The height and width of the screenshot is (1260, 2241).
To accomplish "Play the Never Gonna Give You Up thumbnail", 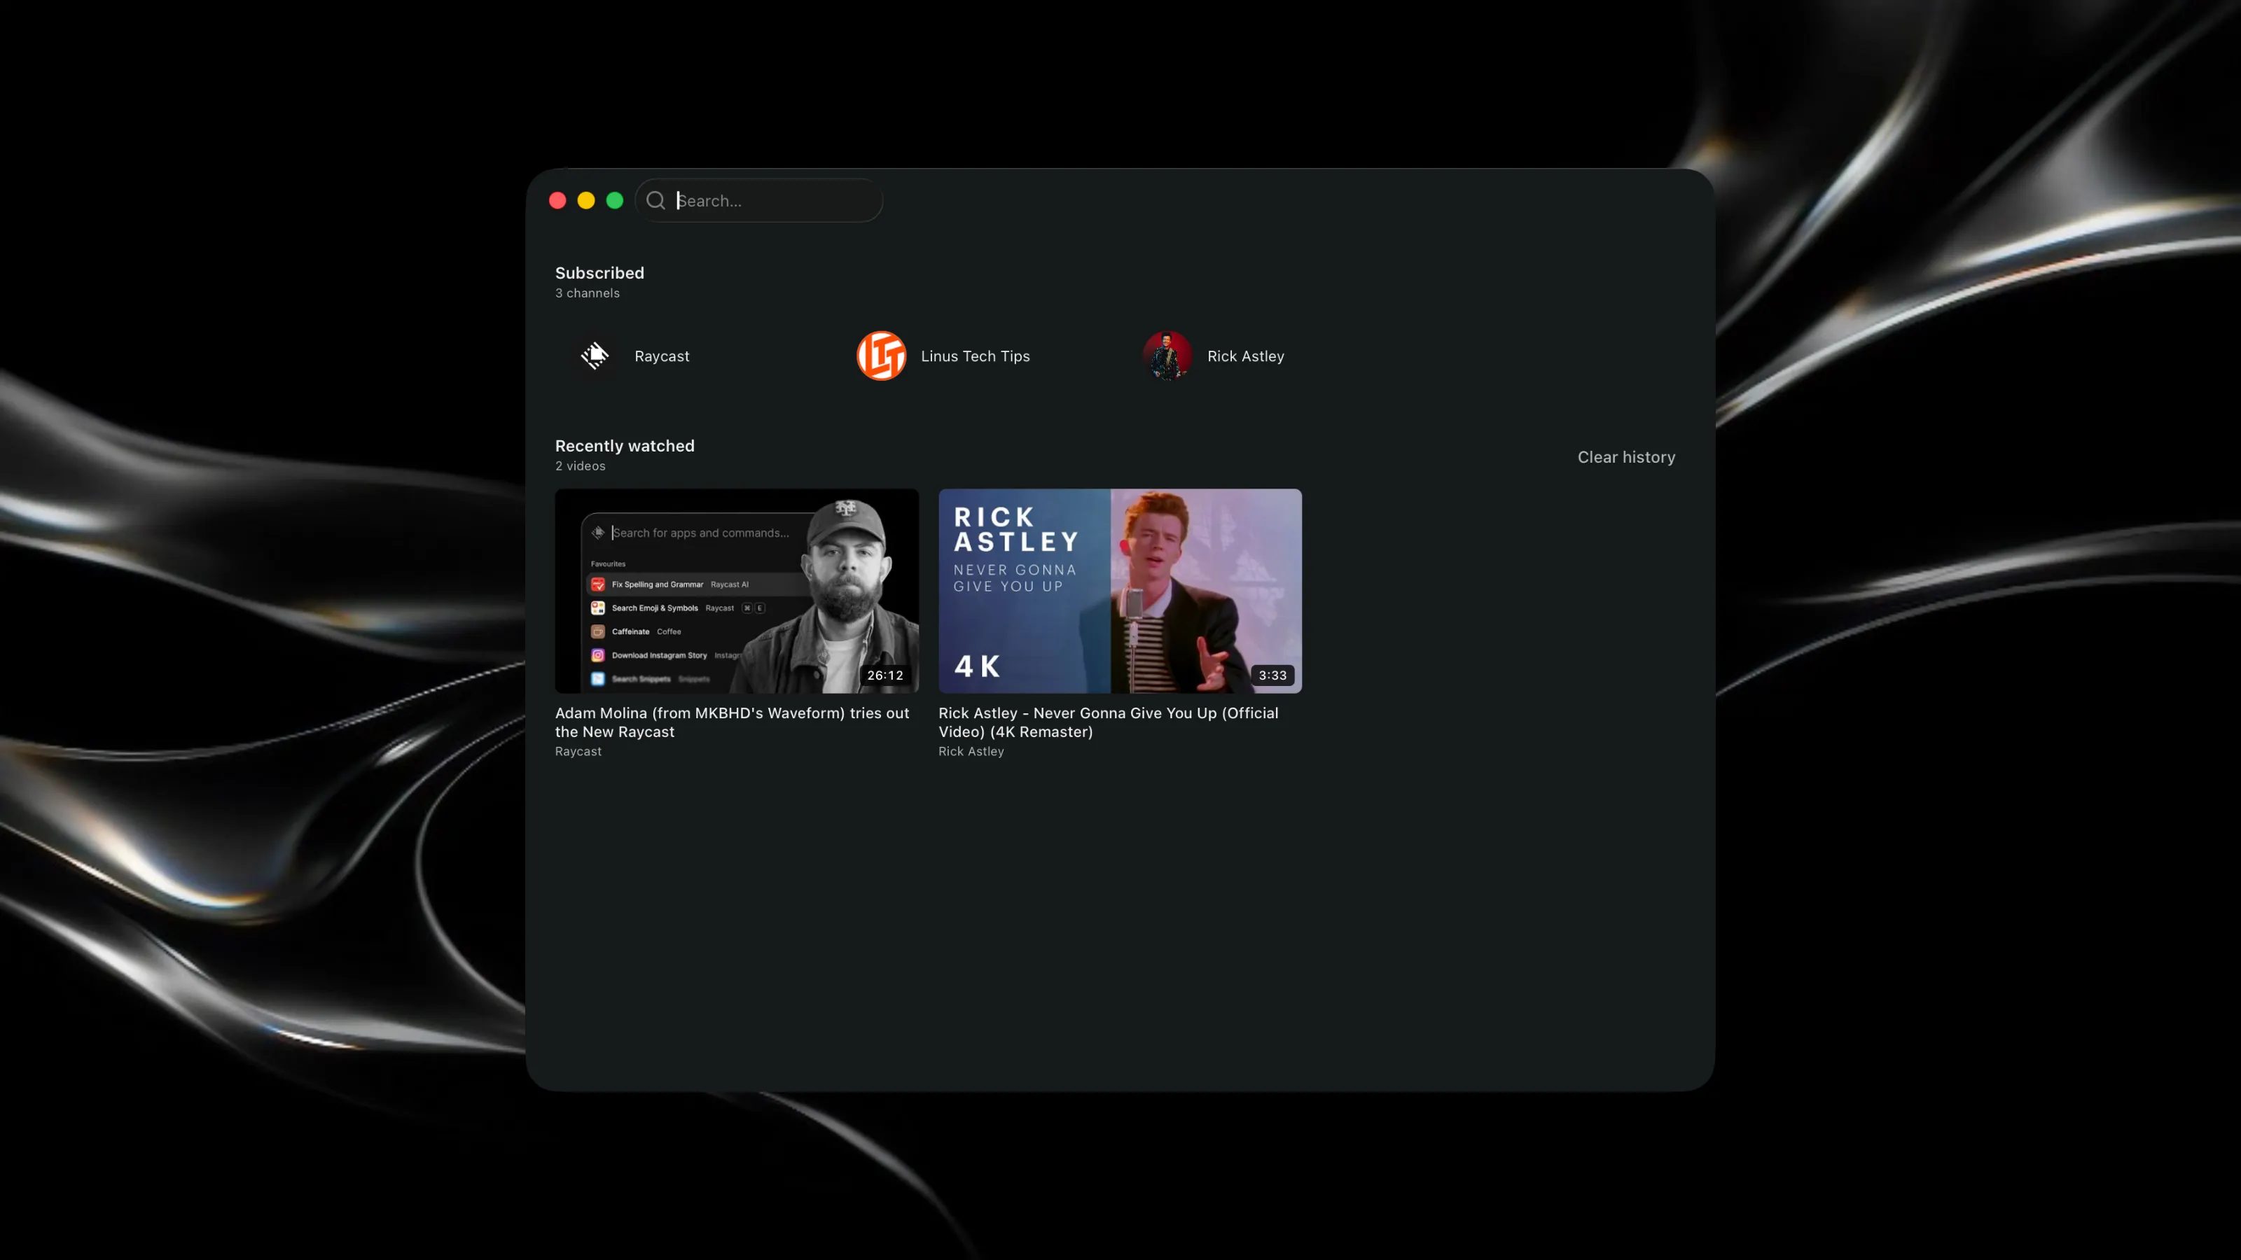I will tap(1120, 590).
